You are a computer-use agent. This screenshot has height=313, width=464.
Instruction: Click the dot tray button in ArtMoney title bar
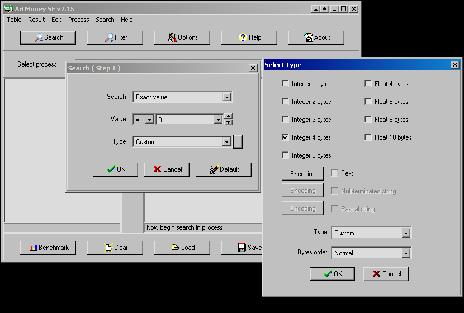tap(316, 9)
